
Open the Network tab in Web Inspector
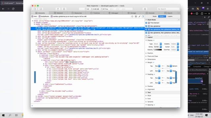(x=58, y=13)
